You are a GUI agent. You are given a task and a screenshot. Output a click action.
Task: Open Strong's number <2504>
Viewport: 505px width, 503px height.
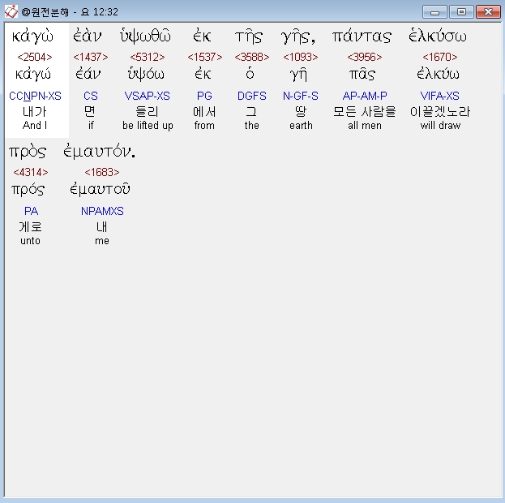[x=35, y=57]
